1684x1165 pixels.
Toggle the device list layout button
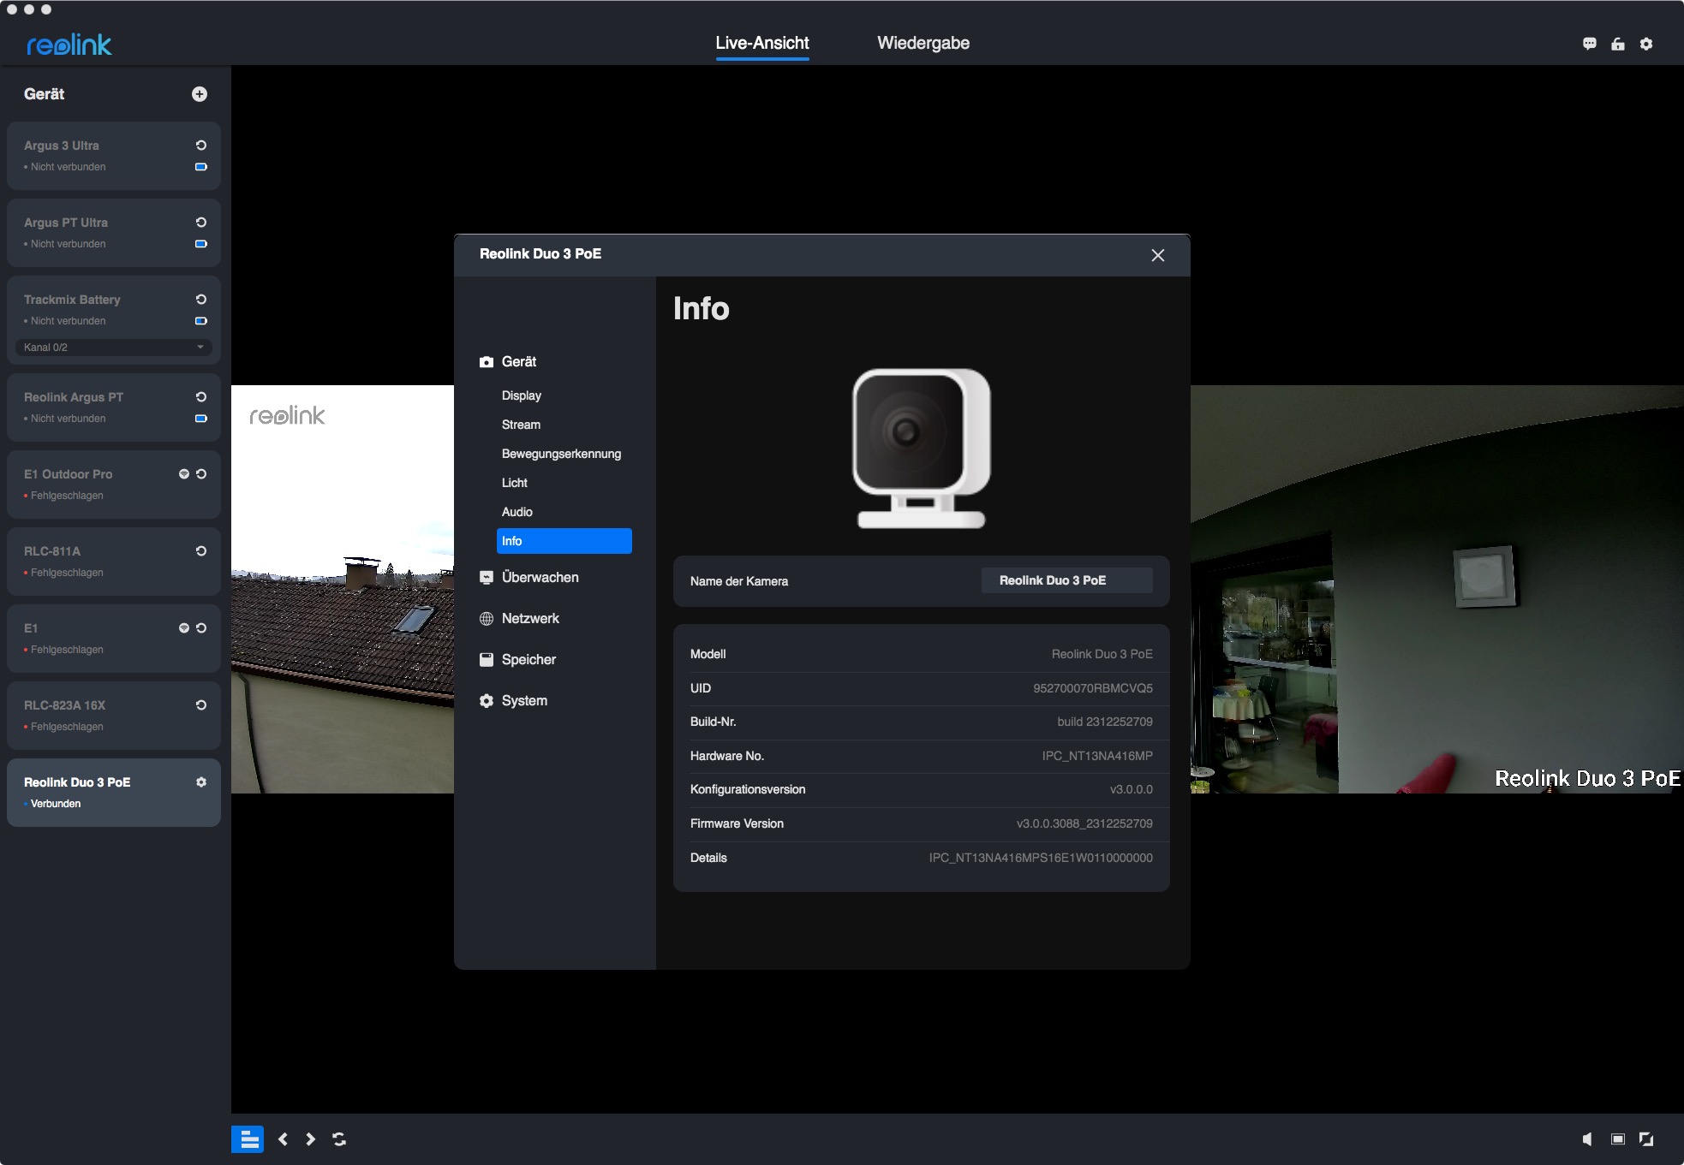(x=248, y=1139)
